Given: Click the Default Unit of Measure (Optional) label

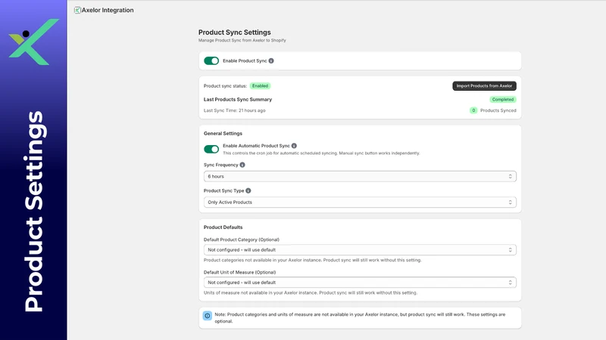Looking at the screenshot, I should 239,272.
